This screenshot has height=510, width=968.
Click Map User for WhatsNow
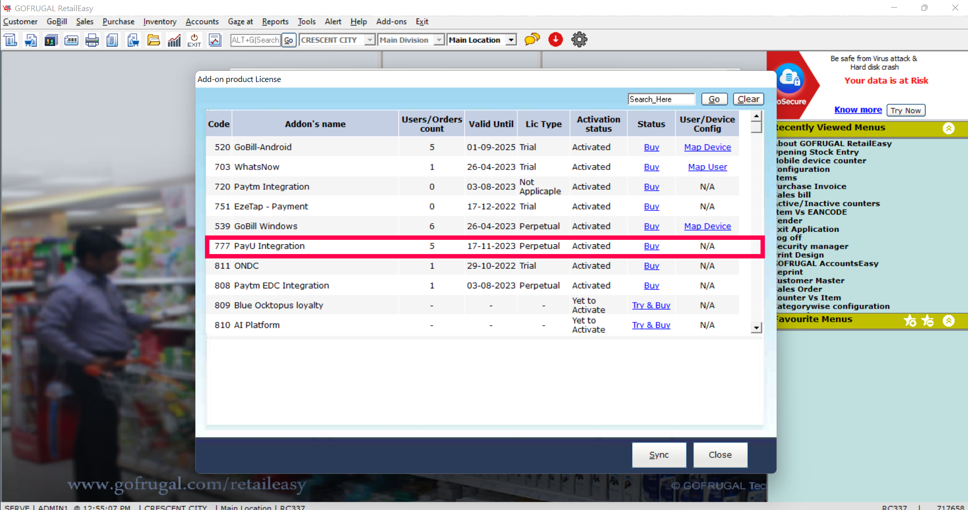tap(707, 167)
